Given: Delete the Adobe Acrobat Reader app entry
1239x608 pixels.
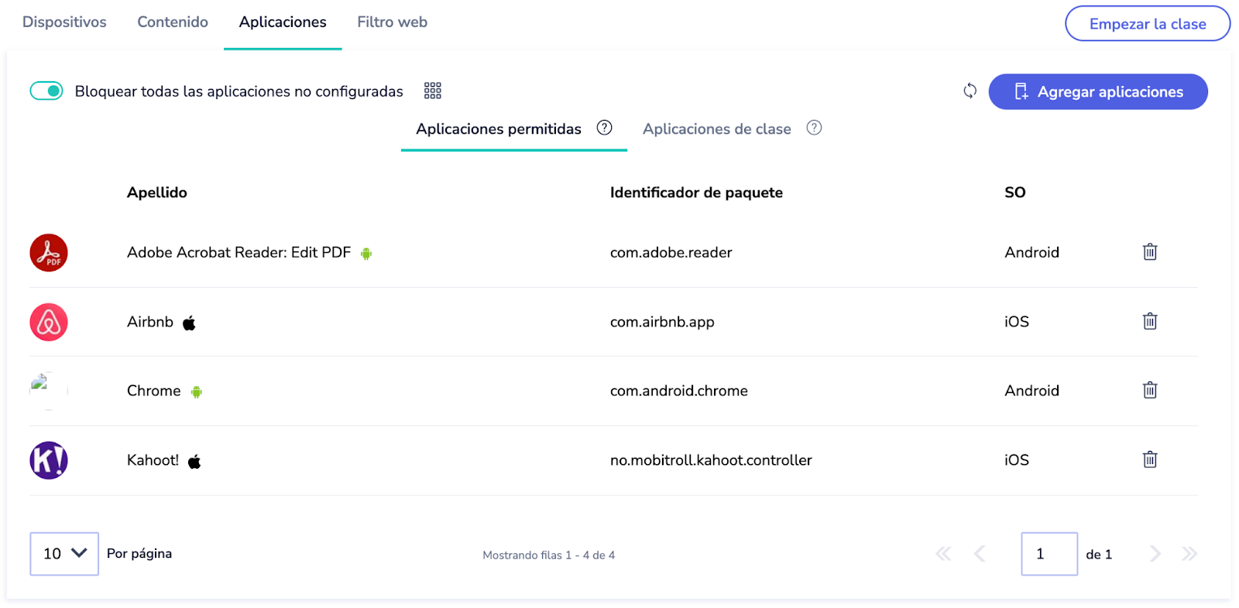Looking at the screenshot, I should click(x=1150, y=252).
